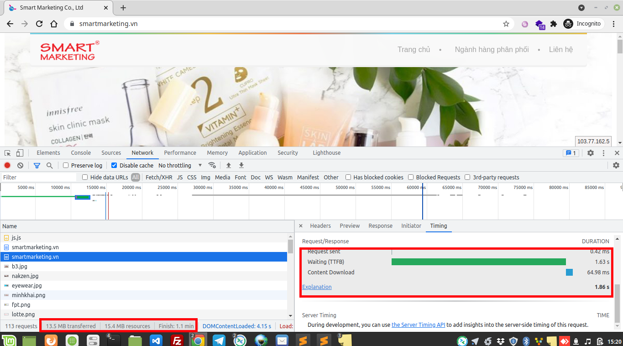Click the Explanation link
The image size is (623, 346).
click(317, 287)
